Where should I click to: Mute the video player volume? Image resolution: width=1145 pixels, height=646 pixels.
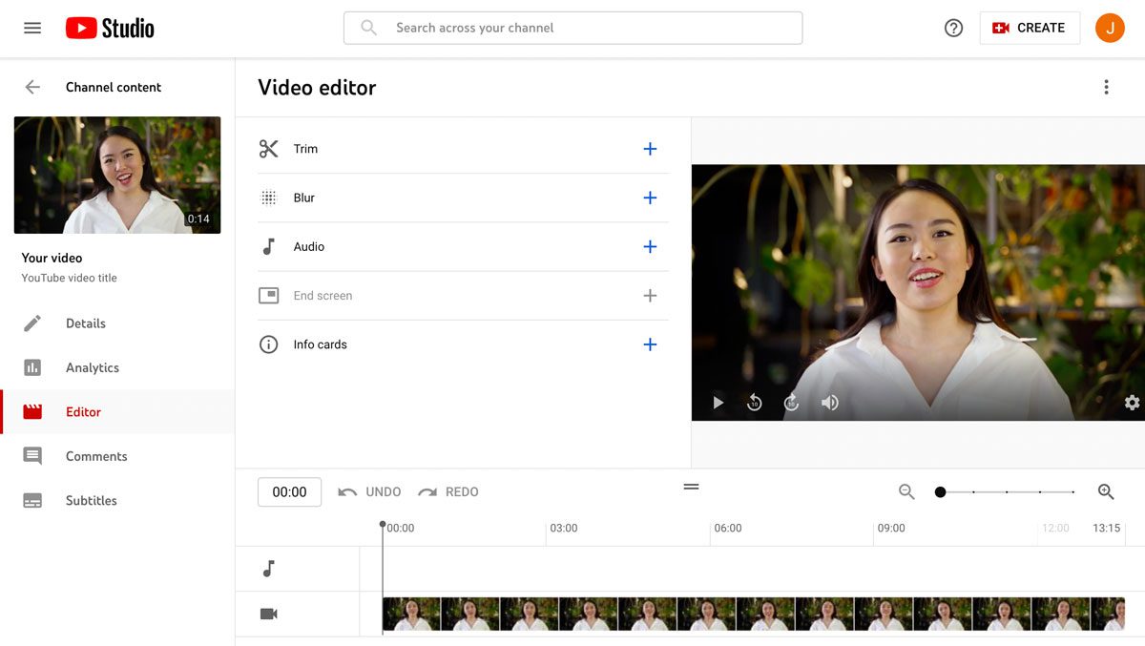829,402
